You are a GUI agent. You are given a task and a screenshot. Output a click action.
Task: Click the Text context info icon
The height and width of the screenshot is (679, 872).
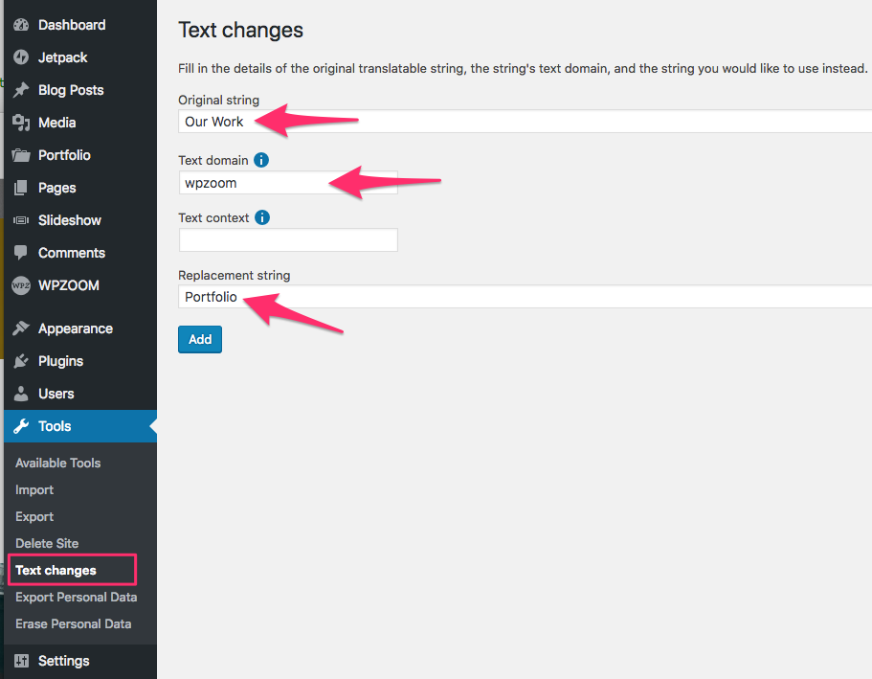pyautogui.click(x=262, y=217)
